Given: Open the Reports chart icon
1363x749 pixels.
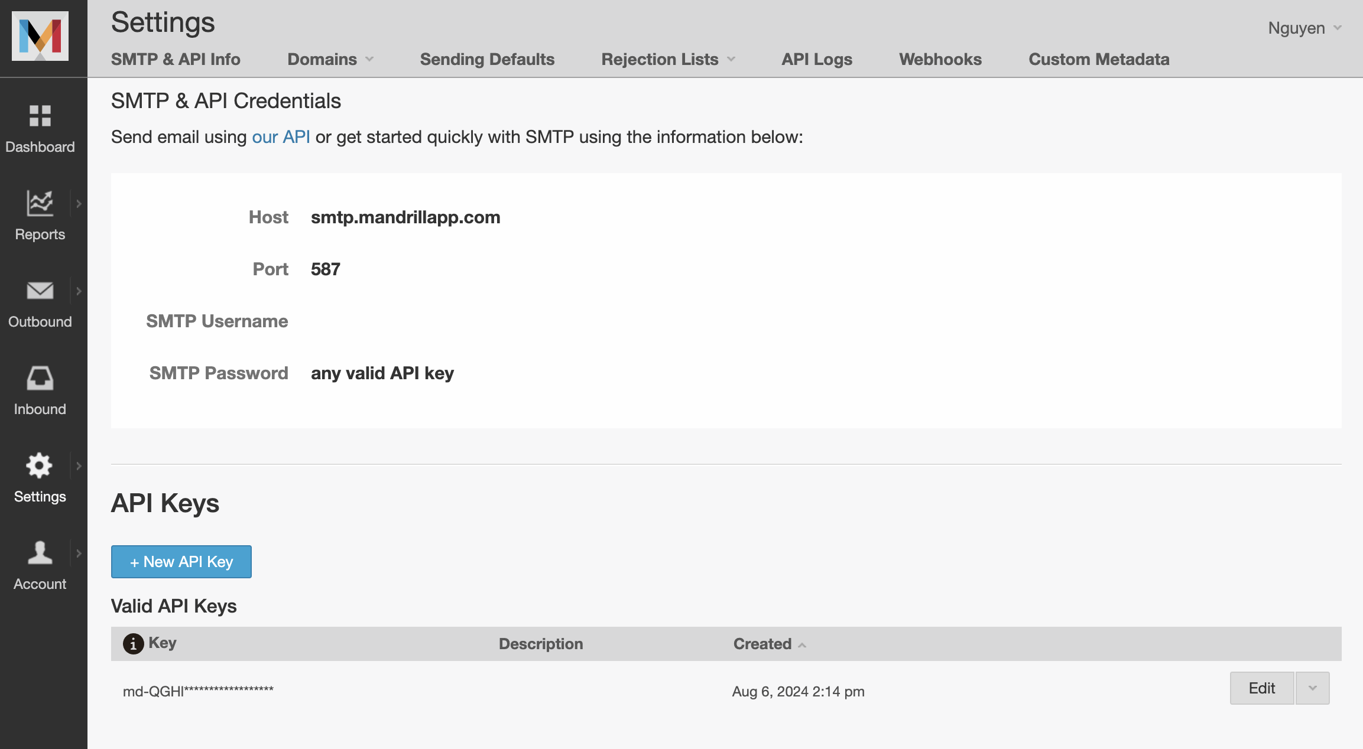Looking at the screenshot, I should 40,203.
